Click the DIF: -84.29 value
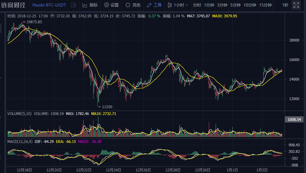 click(x=44, y=141)
